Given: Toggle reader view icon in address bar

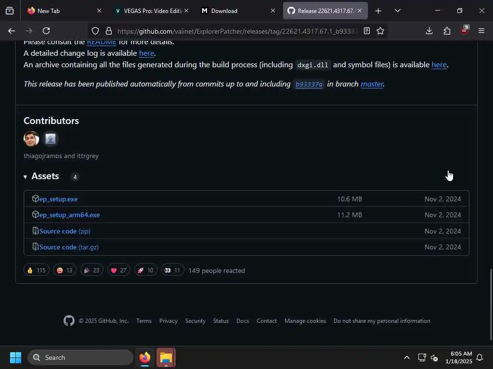Looking at the screenshot, I should [x=366, y=31].
